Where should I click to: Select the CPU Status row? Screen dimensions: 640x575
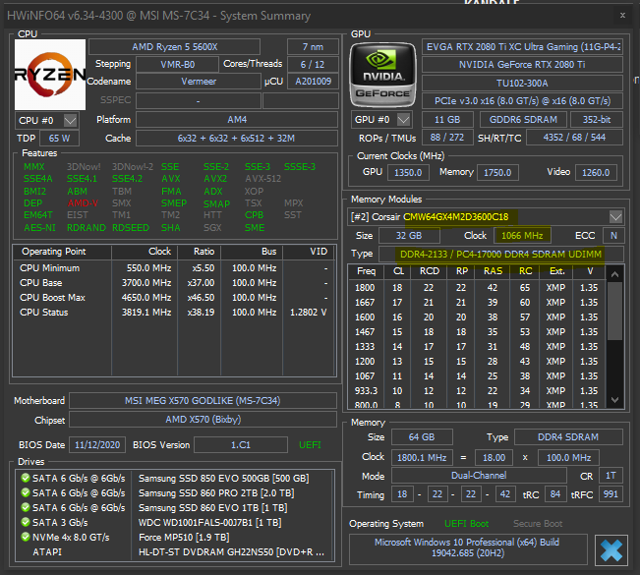174,313
